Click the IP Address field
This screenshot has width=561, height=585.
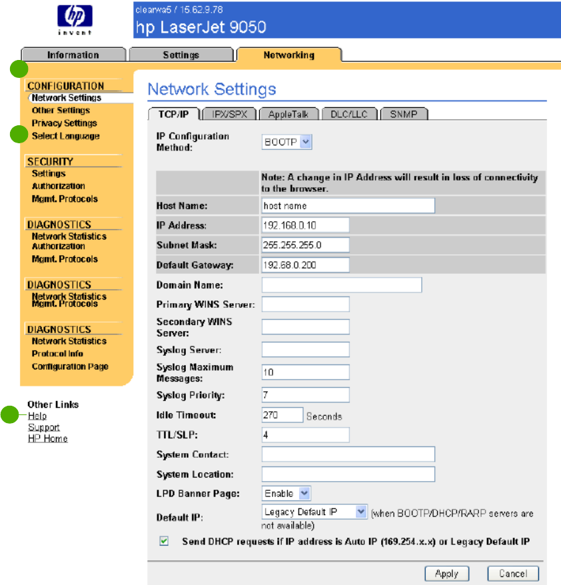306,225
